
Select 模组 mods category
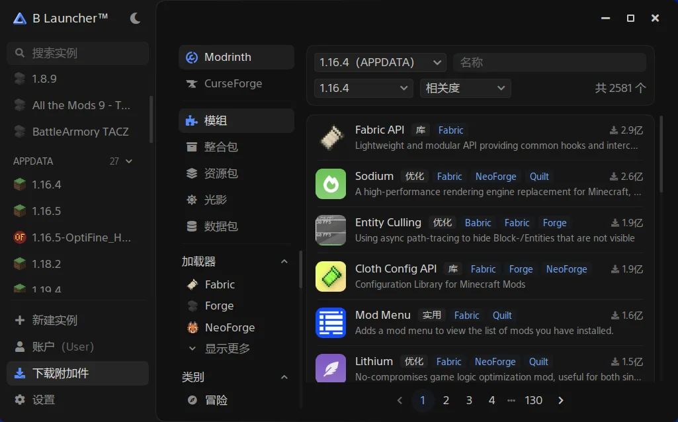(237, 120)
